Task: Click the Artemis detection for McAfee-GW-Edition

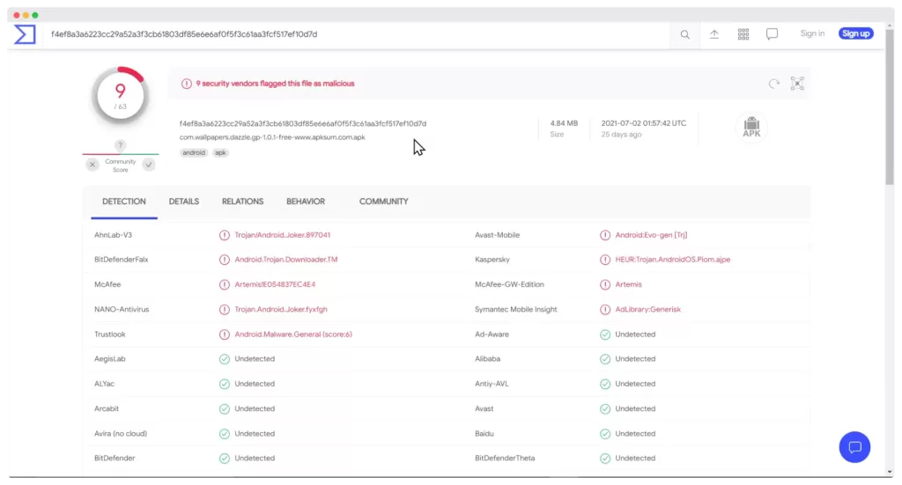Action: [628, 284]
